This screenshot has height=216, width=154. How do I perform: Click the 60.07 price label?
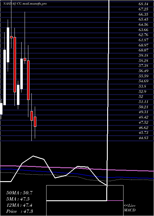144,50
